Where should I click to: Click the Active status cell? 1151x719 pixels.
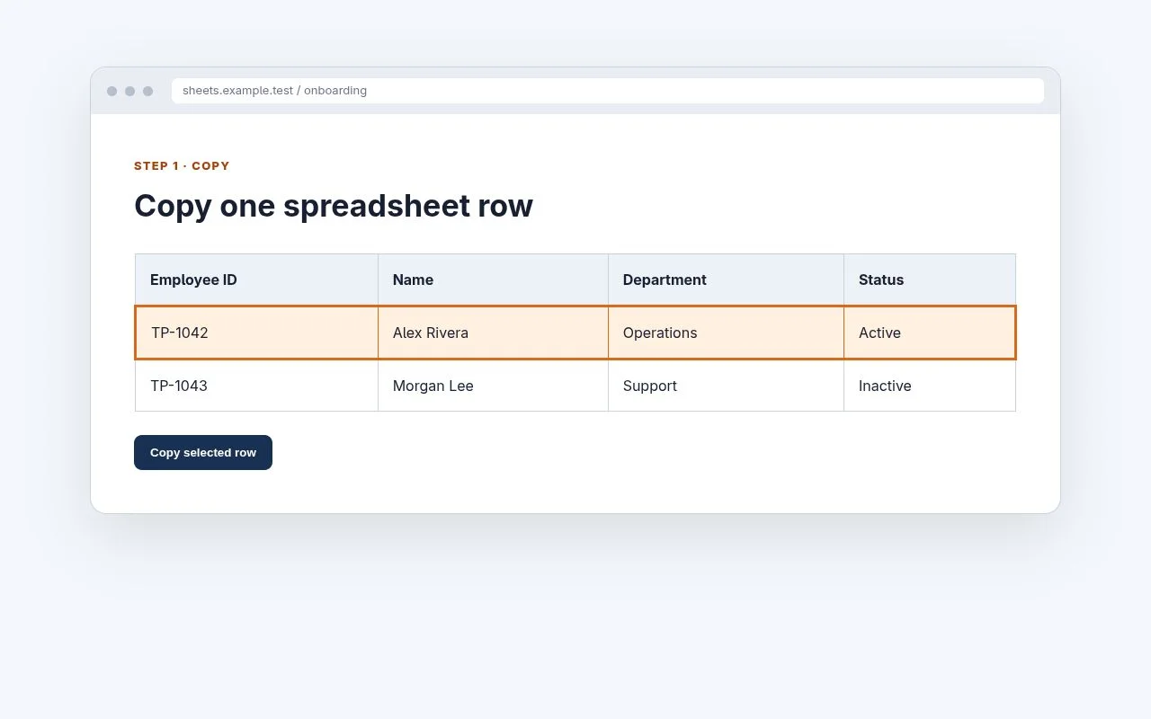coord(929,333)
